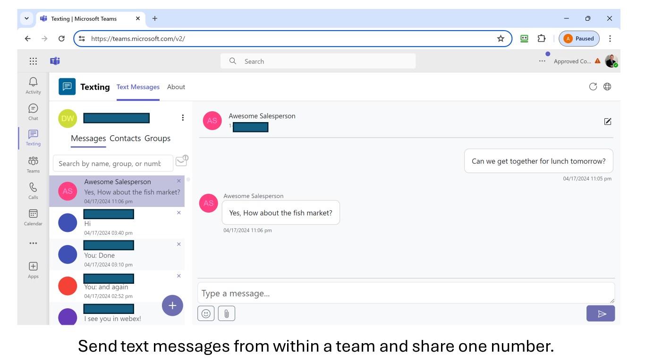The height and width of the screenshot is (362, 645).
Task: Click the search by name or number field
Action: tap(113, 164)
